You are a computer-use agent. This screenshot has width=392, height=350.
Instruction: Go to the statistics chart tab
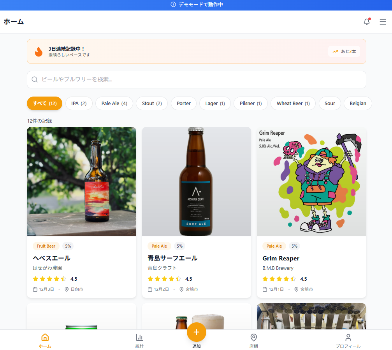pyautogui.click(x=139, y=340)
